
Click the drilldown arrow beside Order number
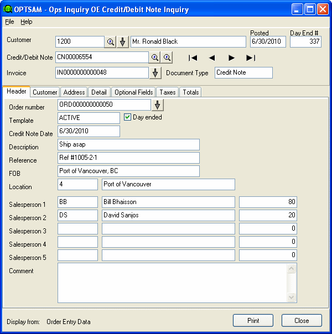[x=158, y=105]
